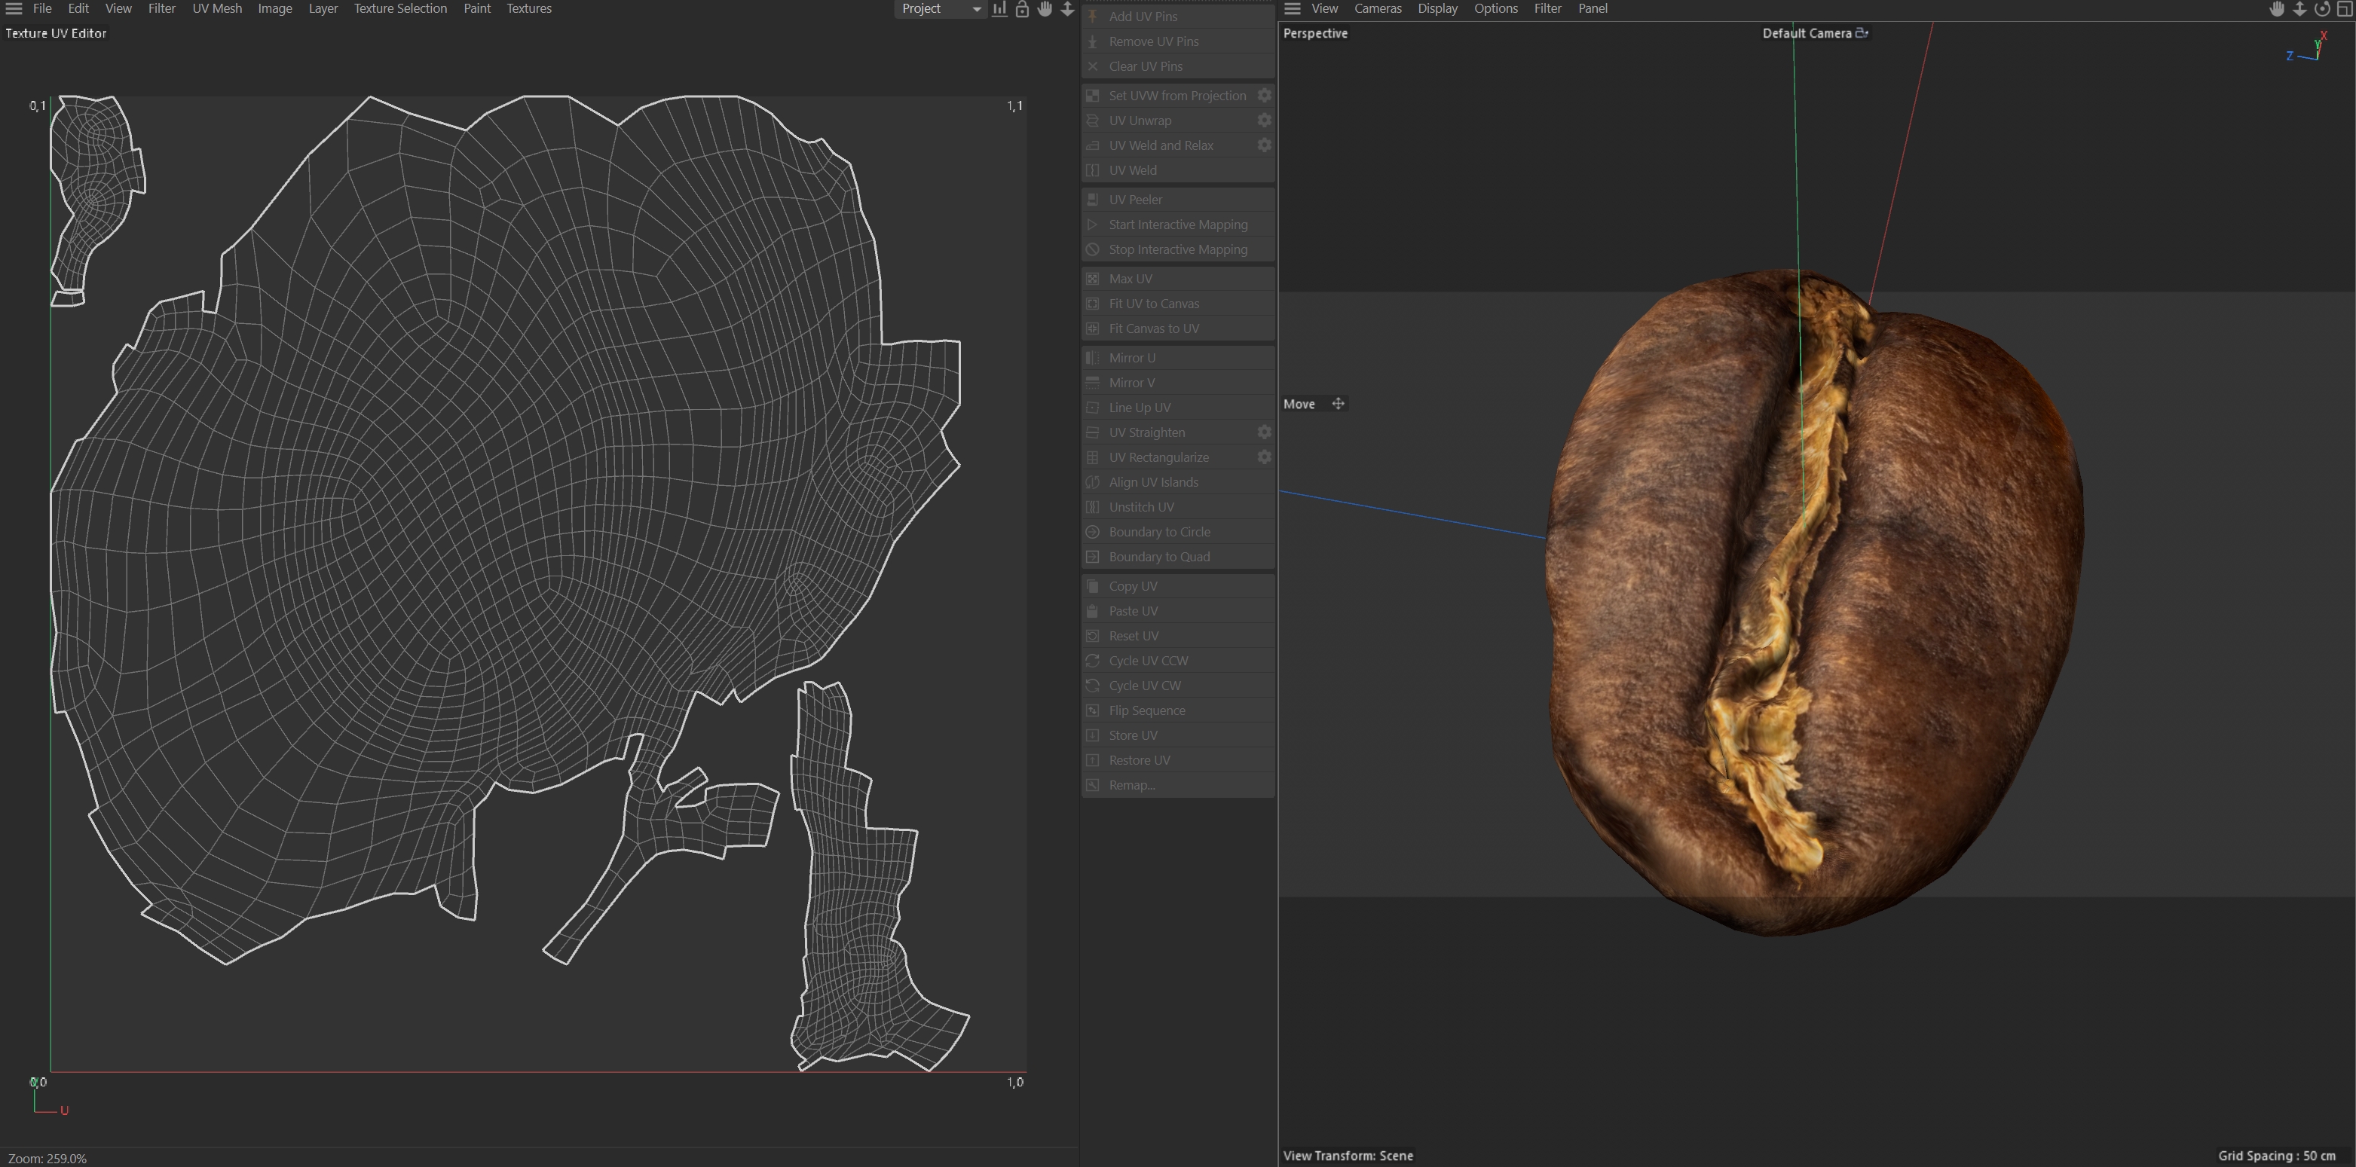This screenshot has width=2356, height=1167.
Task: Click the Fit UV to Canvas command
Action: click(1153, 304)
